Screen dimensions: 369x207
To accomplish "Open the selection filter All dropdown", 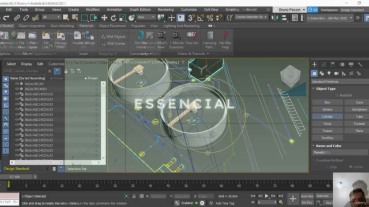I will [x=51, y=17].
